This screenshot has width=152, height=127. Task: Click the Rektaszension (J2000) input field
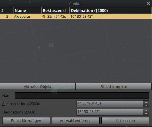(110, 104)
